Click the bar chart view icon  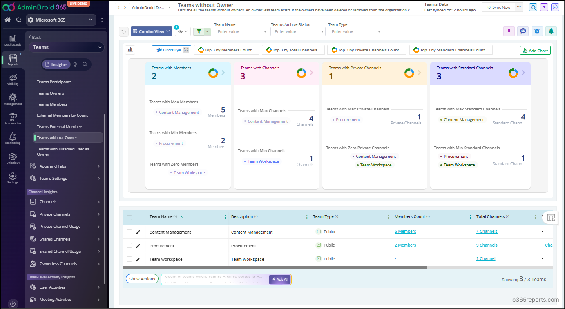click(x=130, y=49)
